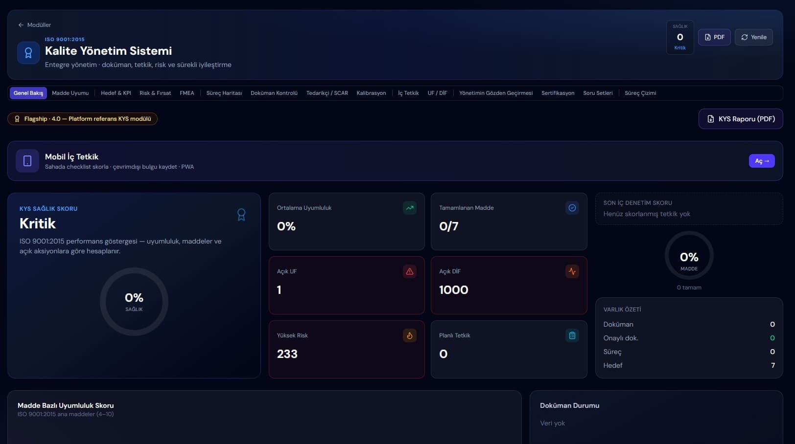795x444 pixels.
Task: Click the mobile phone icon in Mobil İç Tetkik
Action: (27, 161)
